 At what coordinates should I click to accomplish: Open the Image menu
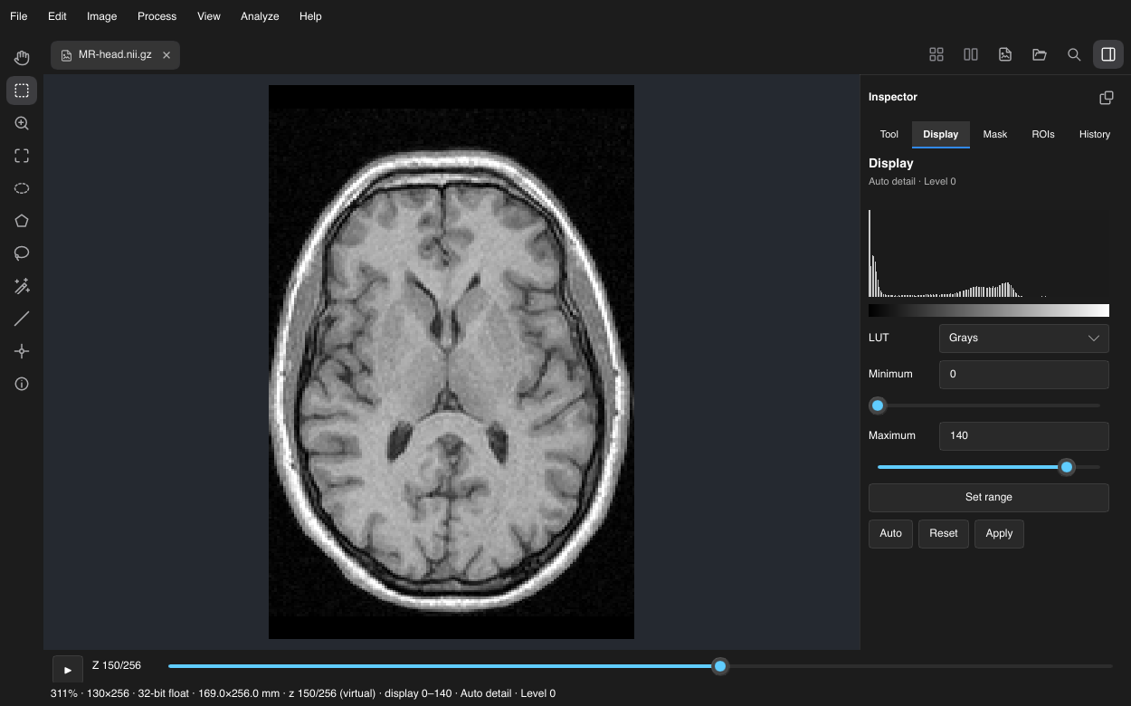pos(101,16)
